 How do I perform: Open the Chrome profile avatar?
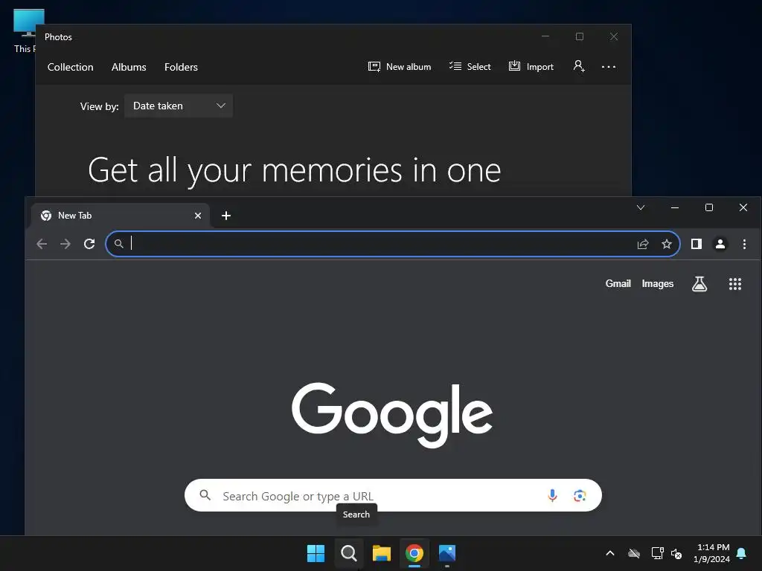pyautogui.click(x=720, y=244)
